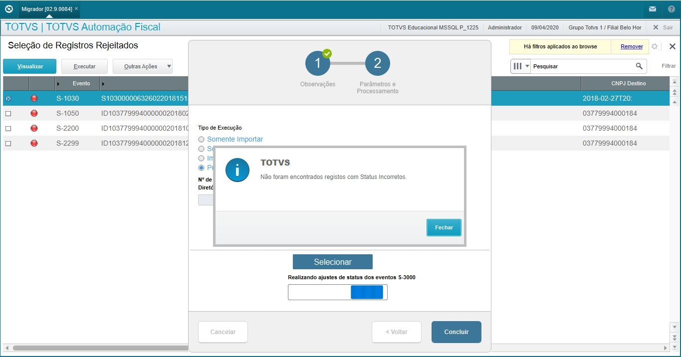Click Fechar in the TOTVS dialog
The height and width of the screenshot is (357, 681).
point(444,227)
